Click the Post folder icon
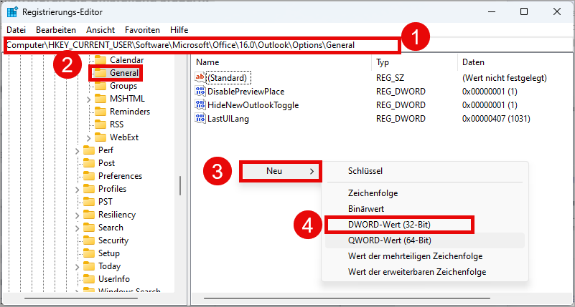This screenshot has height=307, width=575. point(89,163)
